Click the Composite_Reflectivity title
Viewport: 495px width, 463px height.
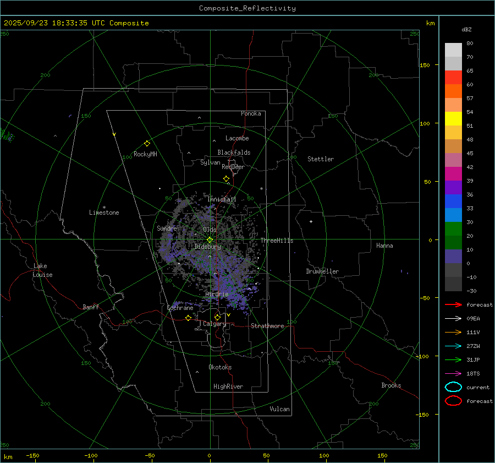pyautogui.click(x=247, y=8)
